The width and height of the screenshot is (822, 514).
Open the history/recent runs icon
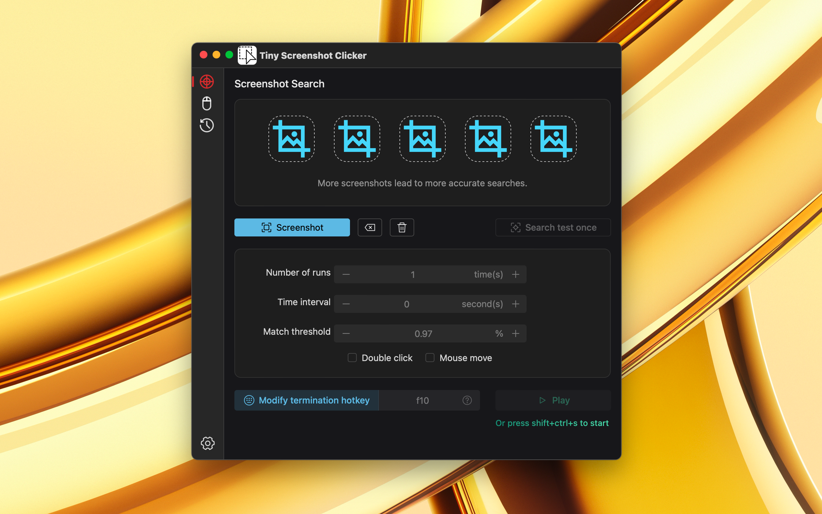coord(207,125)
